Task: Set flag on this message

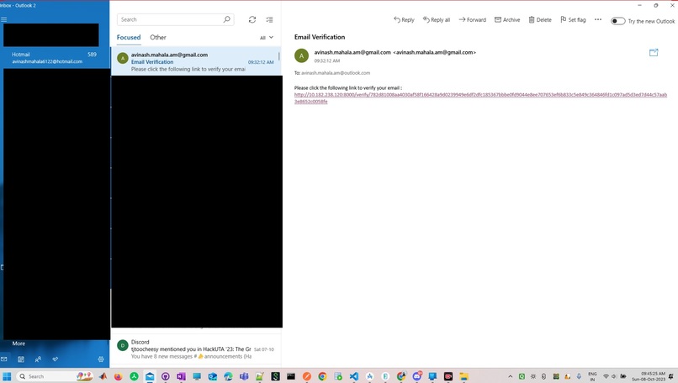Action: [573, 20]
